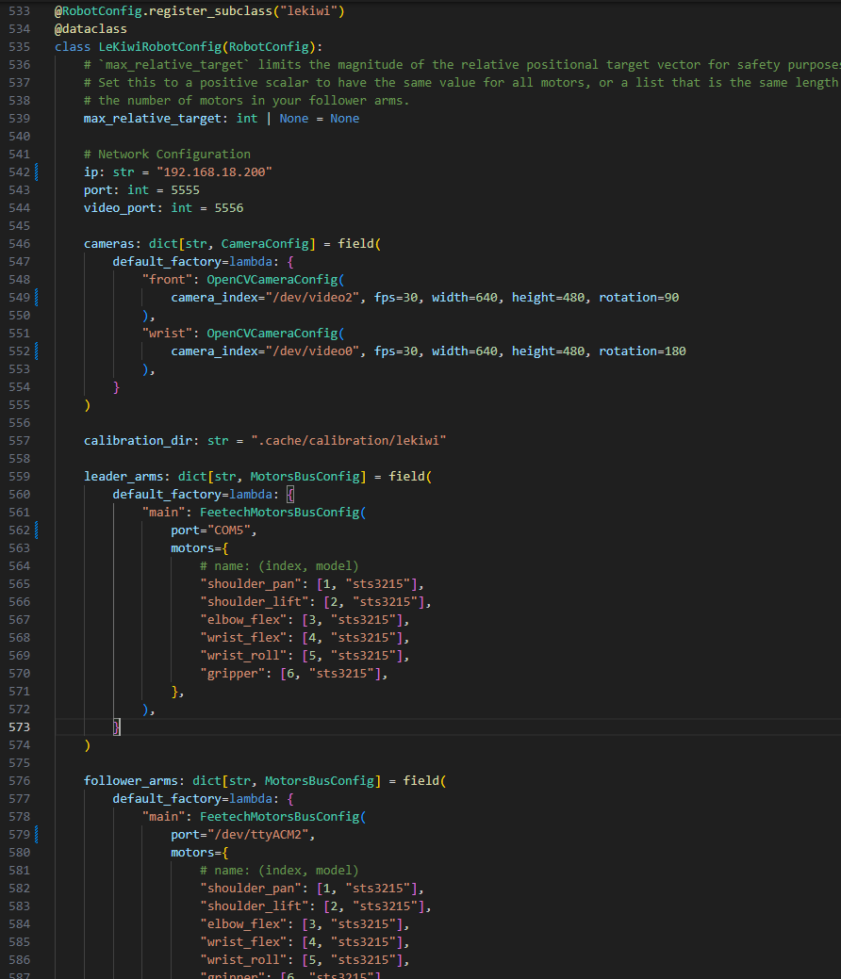The width and height of the screenshot is (841, 979).
Task: Click the IP string "192.168.18.200"
Action: pyautogui.click(x=214, y=172)
